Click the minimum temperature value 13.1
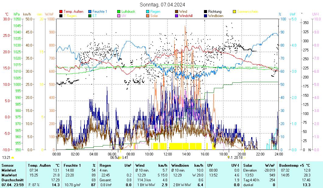Image resolution: width=323 pixels, height=188 pixels. point(56,170)
